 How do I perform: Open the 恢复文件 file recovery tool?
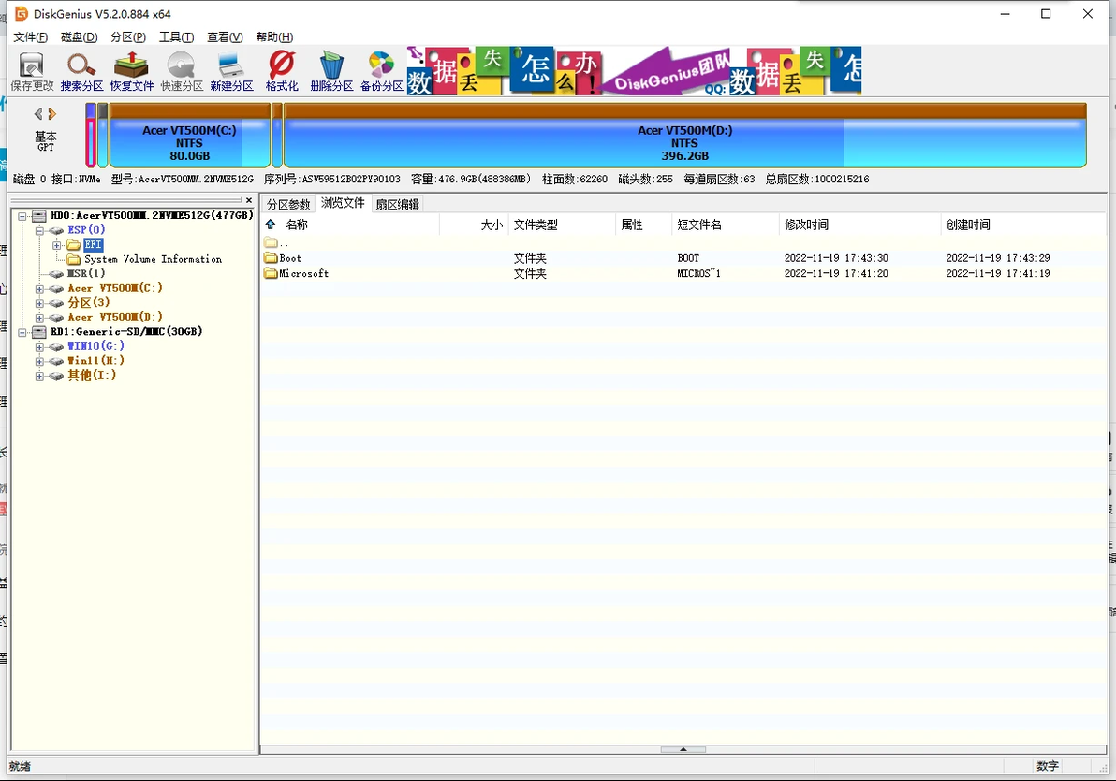[131, 70]
